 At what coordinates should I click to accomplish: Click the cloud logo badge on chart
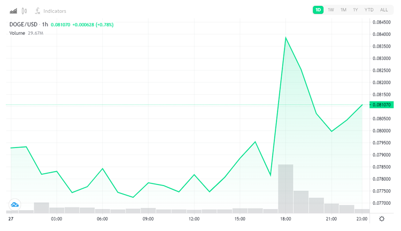tap(14, 204)
